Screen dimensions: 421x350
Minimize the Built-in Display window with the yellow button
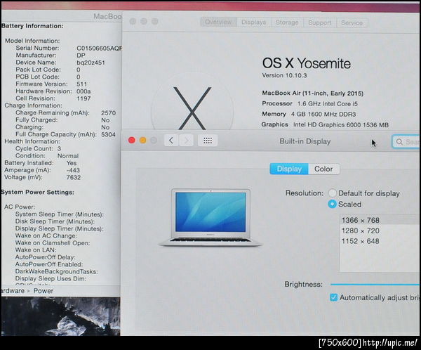point(143,140)
